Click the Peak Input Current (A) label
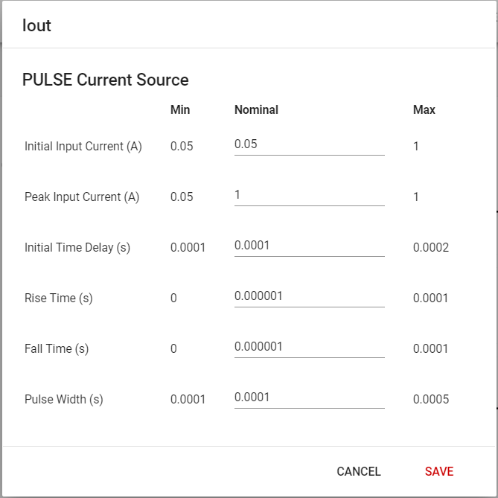 click(x=82, y=197)
